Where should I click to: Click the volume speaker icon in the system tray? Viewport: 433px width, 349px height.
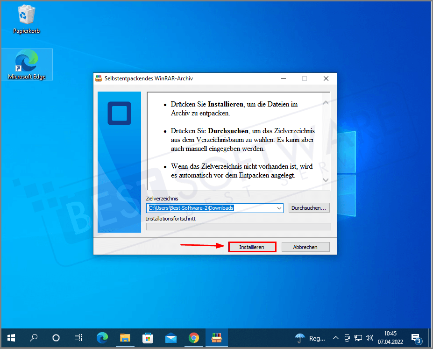(x=369, y=338)
